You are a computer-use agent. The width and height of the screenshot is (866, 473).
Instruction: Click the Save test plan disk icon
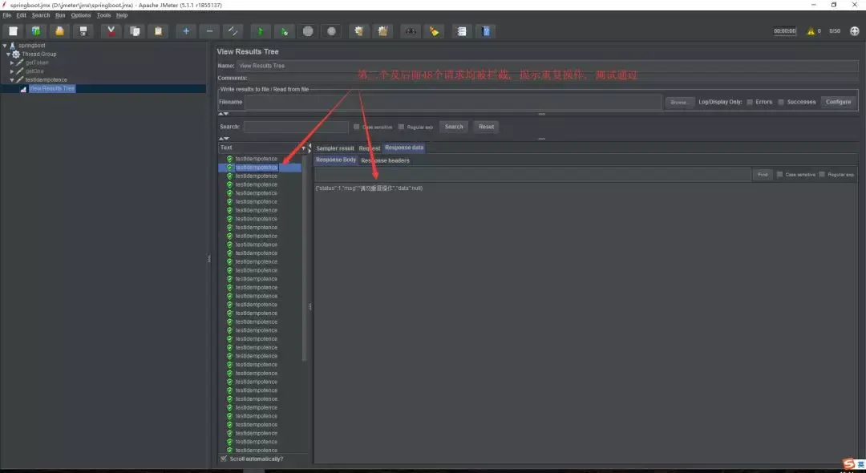tap(83, 31)
